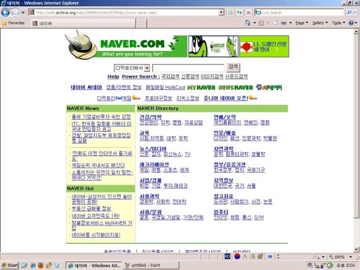Image resolution: width=360 pixels, height=270 pixels.
Task: Click the Korean IME red-blue circle icon
Action: [x=237, y=256]
